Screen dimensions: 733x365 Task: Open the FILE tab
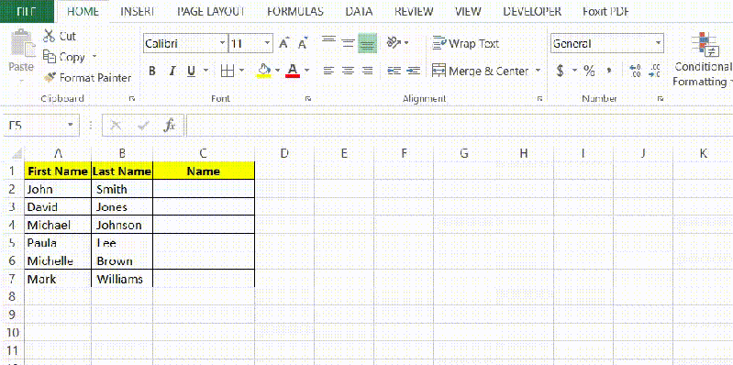[28, 12]
